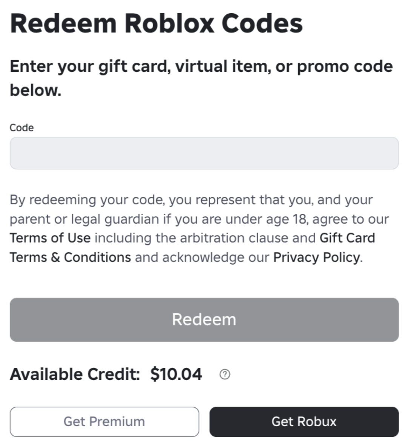Open the Get Robux button
Screen dimensions: 407x444
(304, 422)
